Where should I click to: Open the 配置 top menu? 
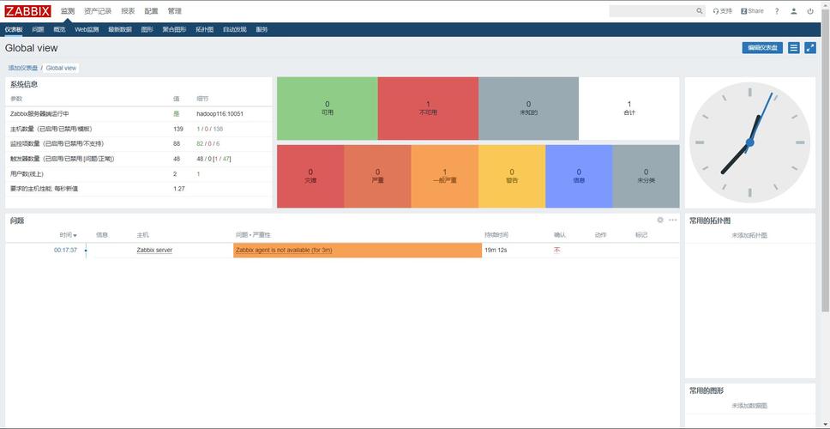click(151, 11)
